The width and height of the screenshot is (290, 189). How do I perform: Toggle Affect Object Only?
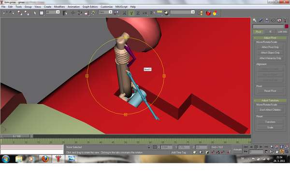pyautogui.click(x=270, y=53)
